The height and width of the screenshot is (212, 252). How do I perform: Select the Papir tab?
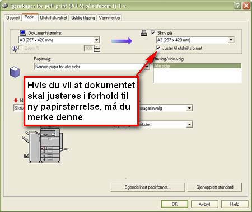click(x=29, y=17)
